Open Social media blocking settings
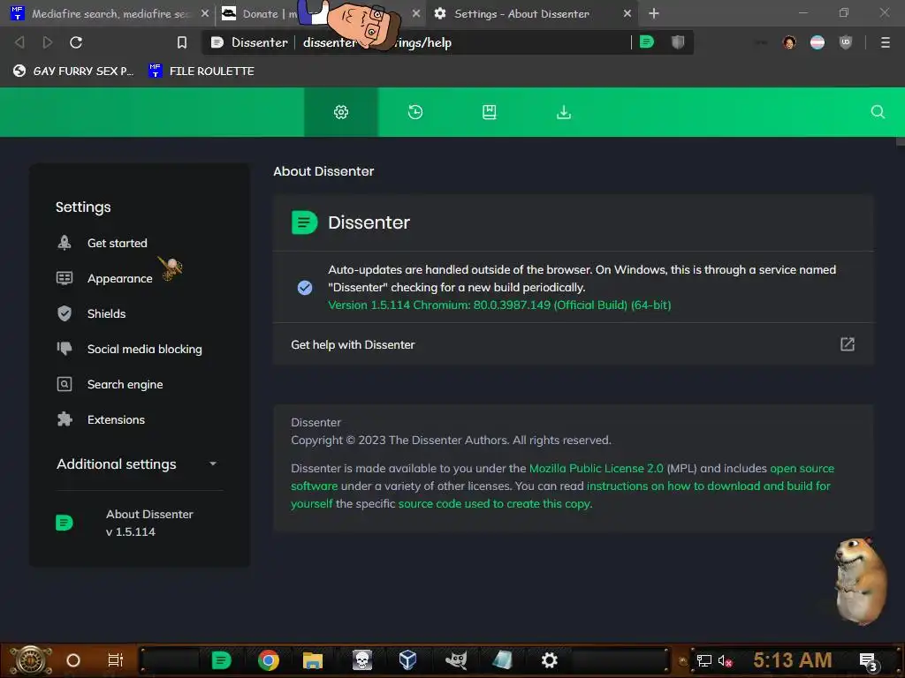905x678 pixels. point(144,349)
